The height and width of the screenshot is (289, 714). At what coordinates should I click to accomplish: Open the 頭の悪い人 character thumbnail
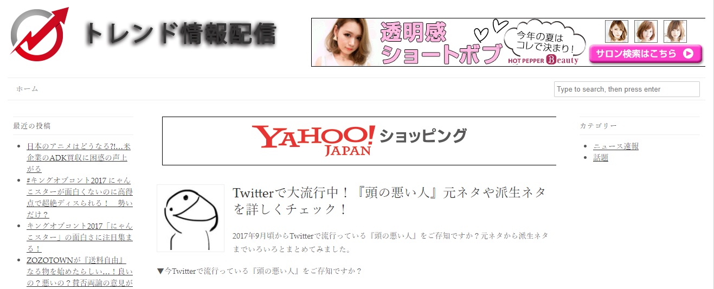tap(190, 218)
